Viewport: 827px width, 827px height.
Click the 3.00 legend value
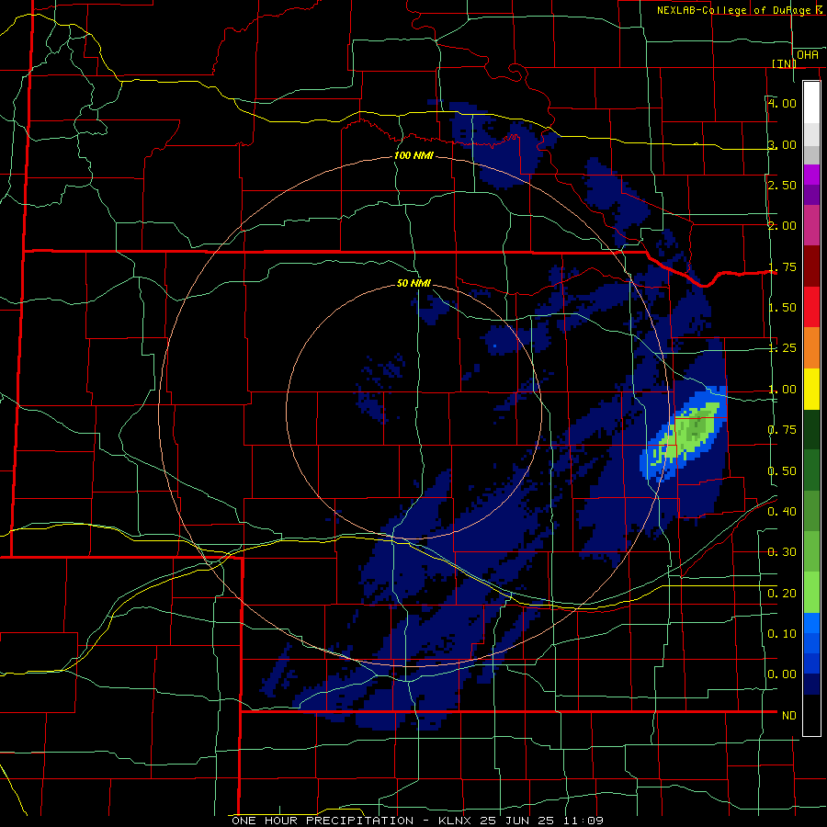coord(782,144)
